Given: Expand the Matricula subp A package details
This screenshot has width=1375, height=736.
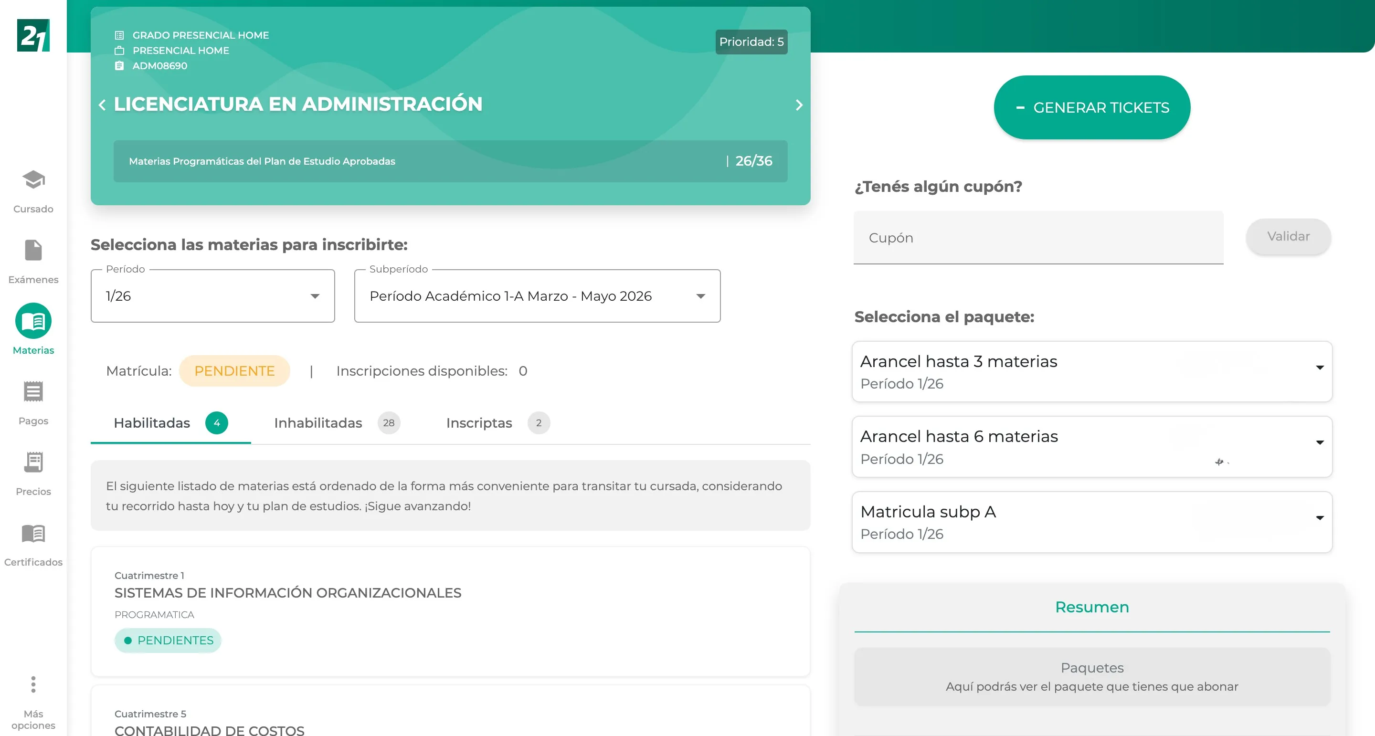Looking at the screenshot, I should [x=1320, y=517].
